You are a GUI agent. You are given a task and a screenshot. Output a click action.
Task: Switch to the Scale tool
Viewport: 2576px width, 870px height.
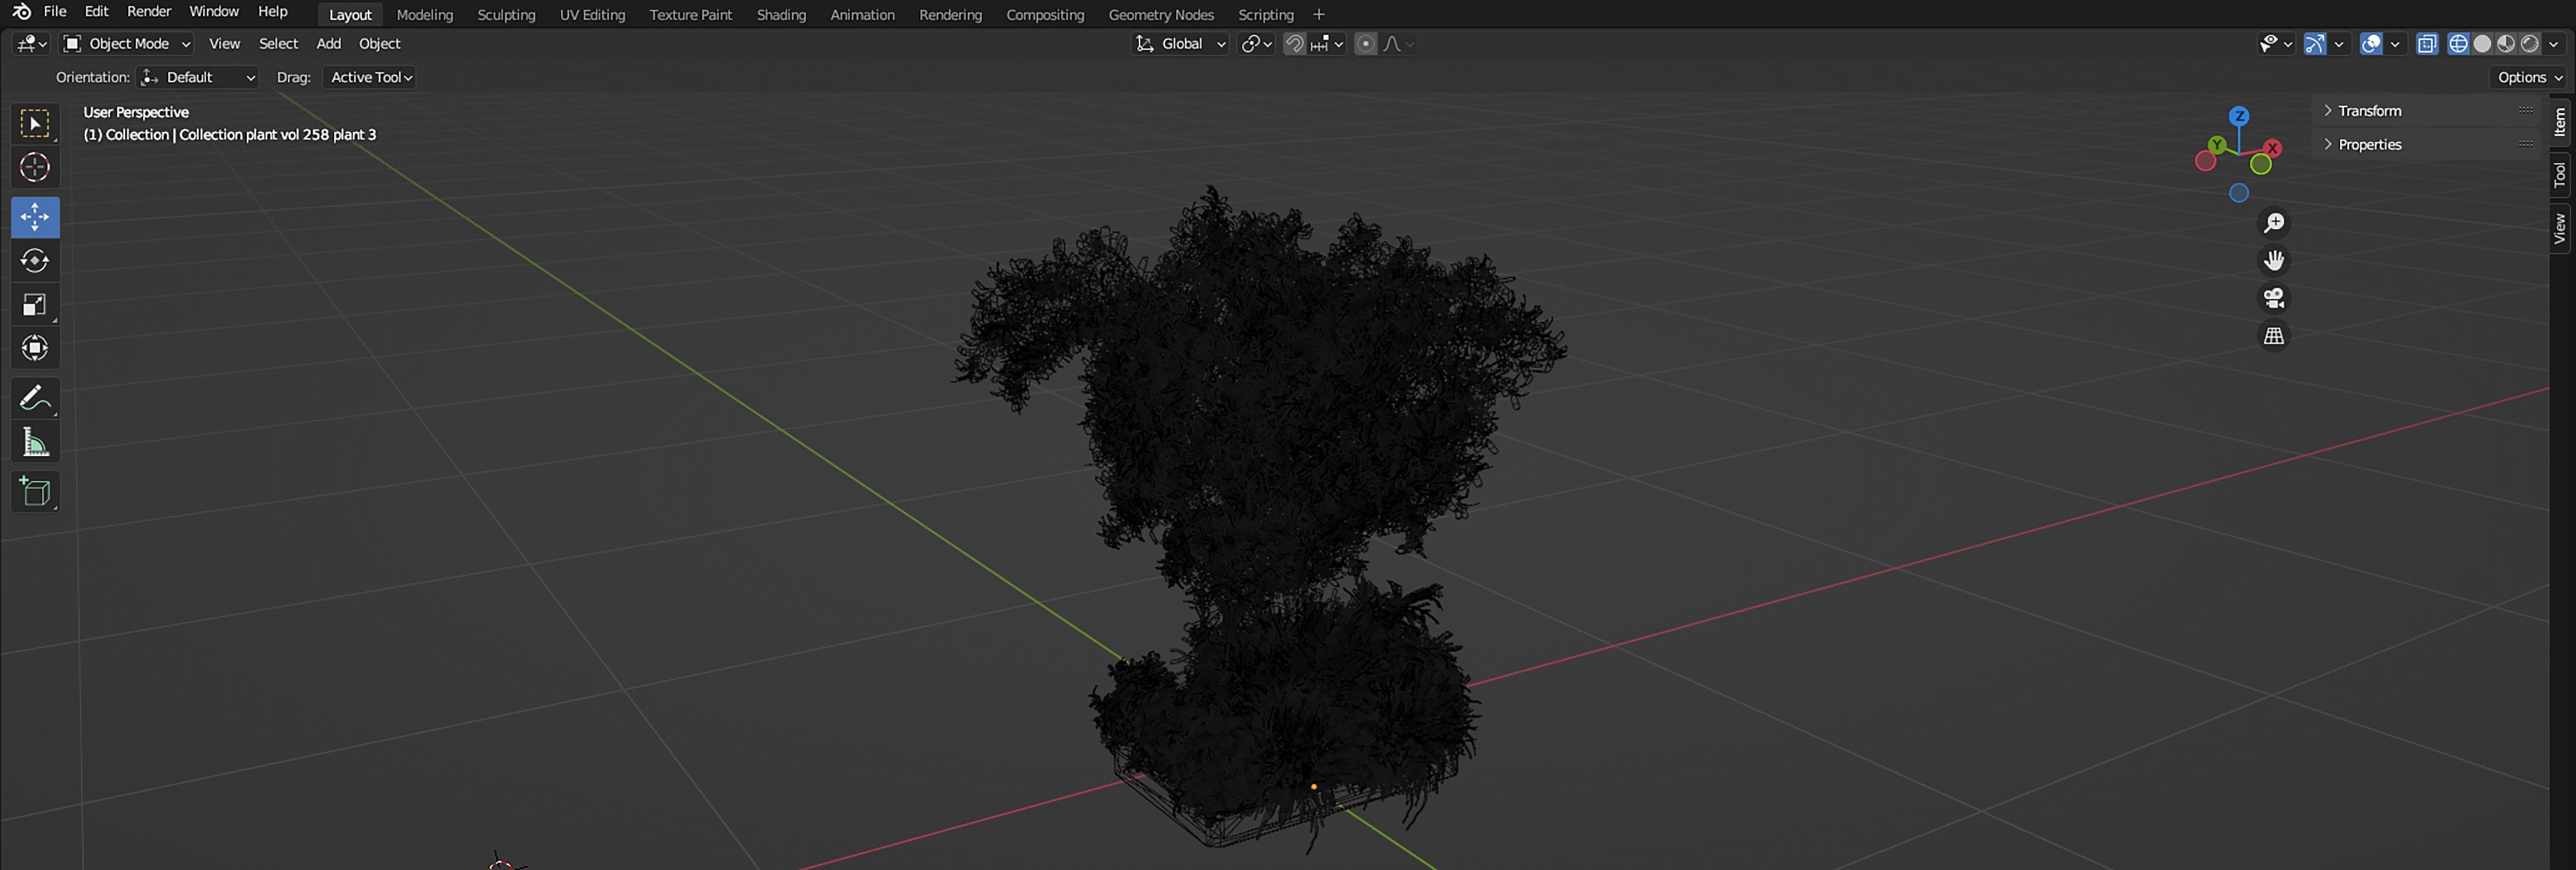coord(35,304)
